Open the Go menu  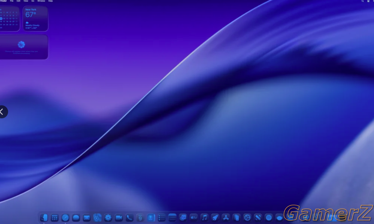33,1
